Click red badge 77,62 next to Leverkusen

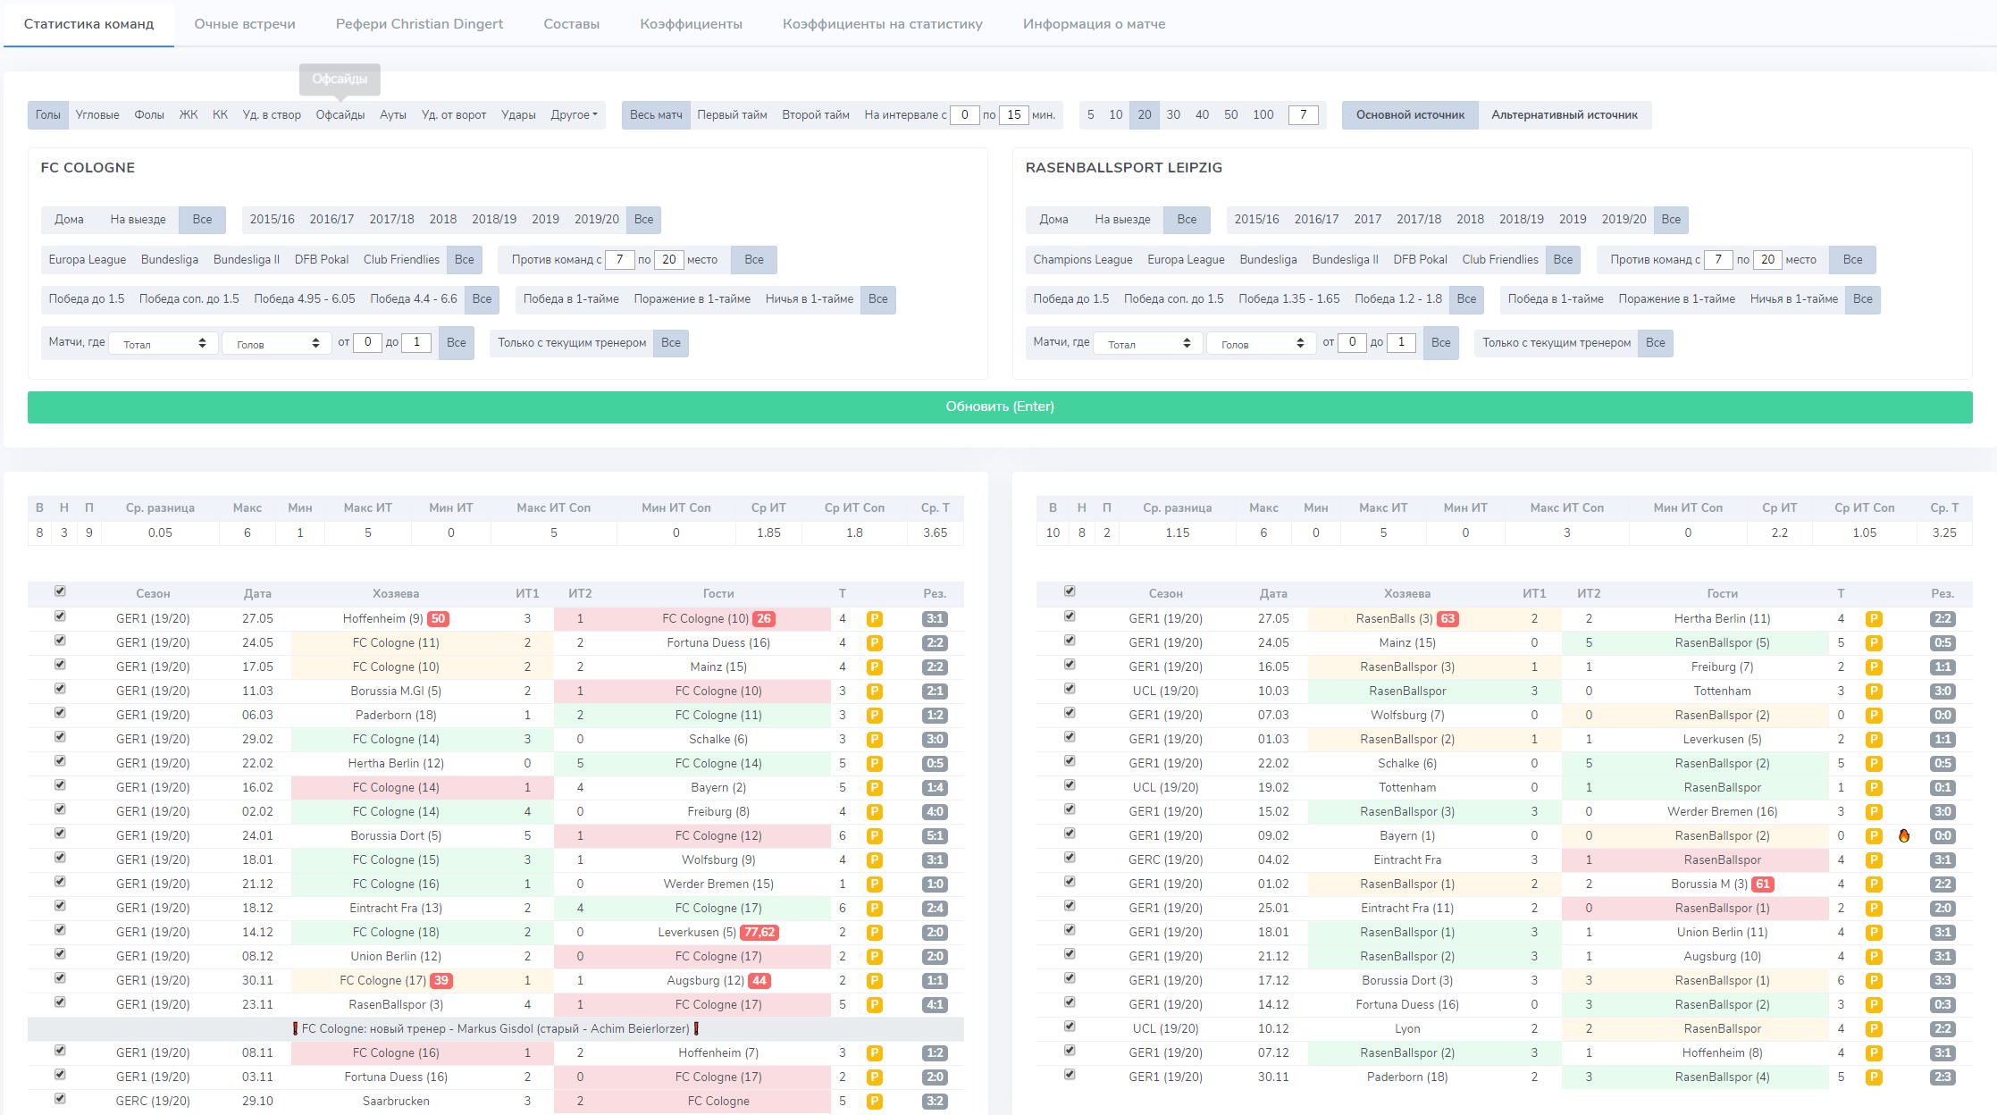(x=759, y=932)
